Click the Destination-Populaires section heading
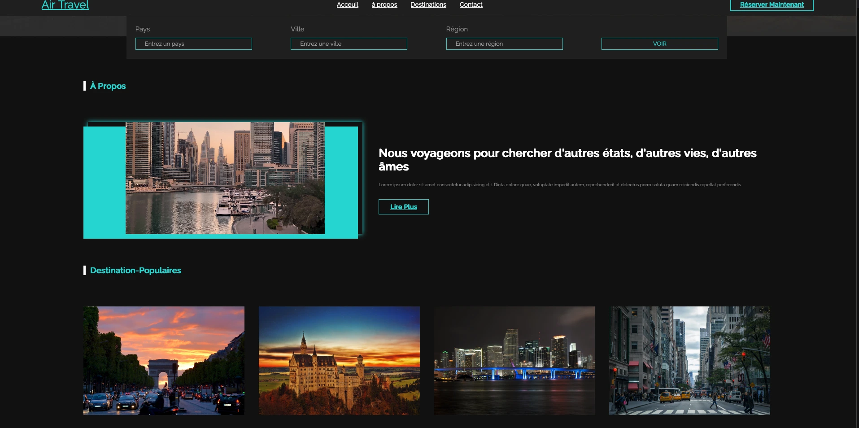This screenshot has height=428, width=859. (x=135, y=271)
